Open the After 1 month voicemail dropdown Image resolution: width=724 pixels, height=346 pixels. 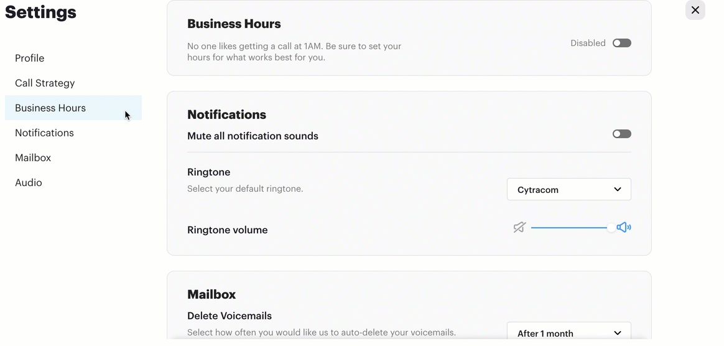[569, 331]
